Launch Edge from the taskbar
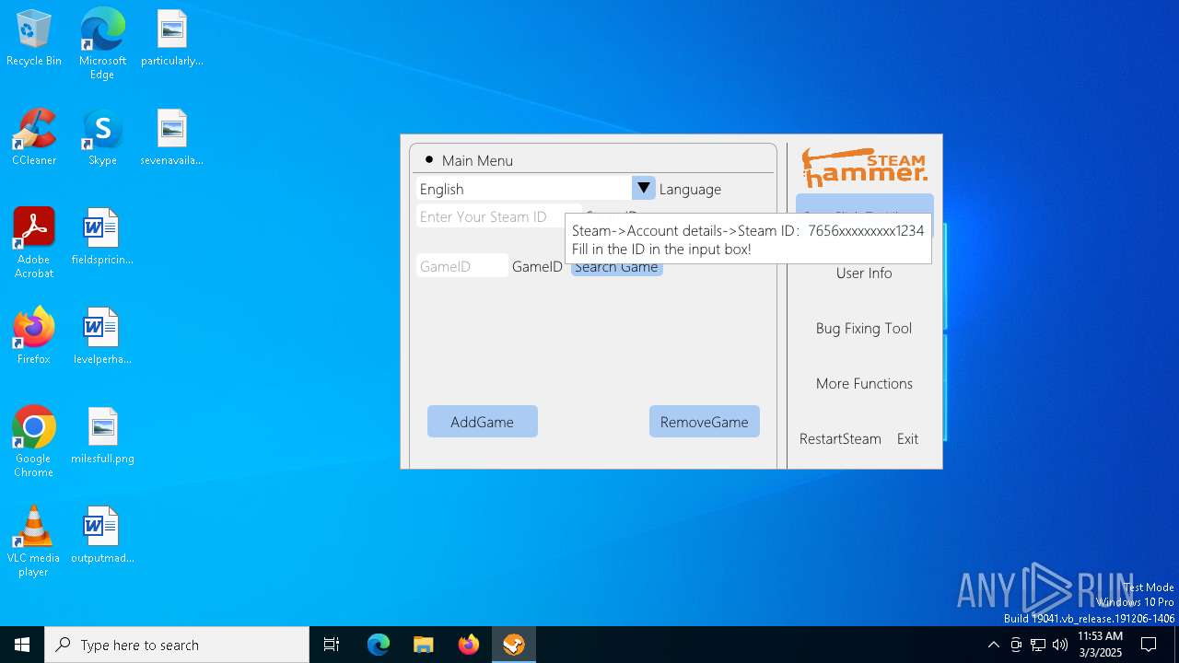 pos(379,645)
